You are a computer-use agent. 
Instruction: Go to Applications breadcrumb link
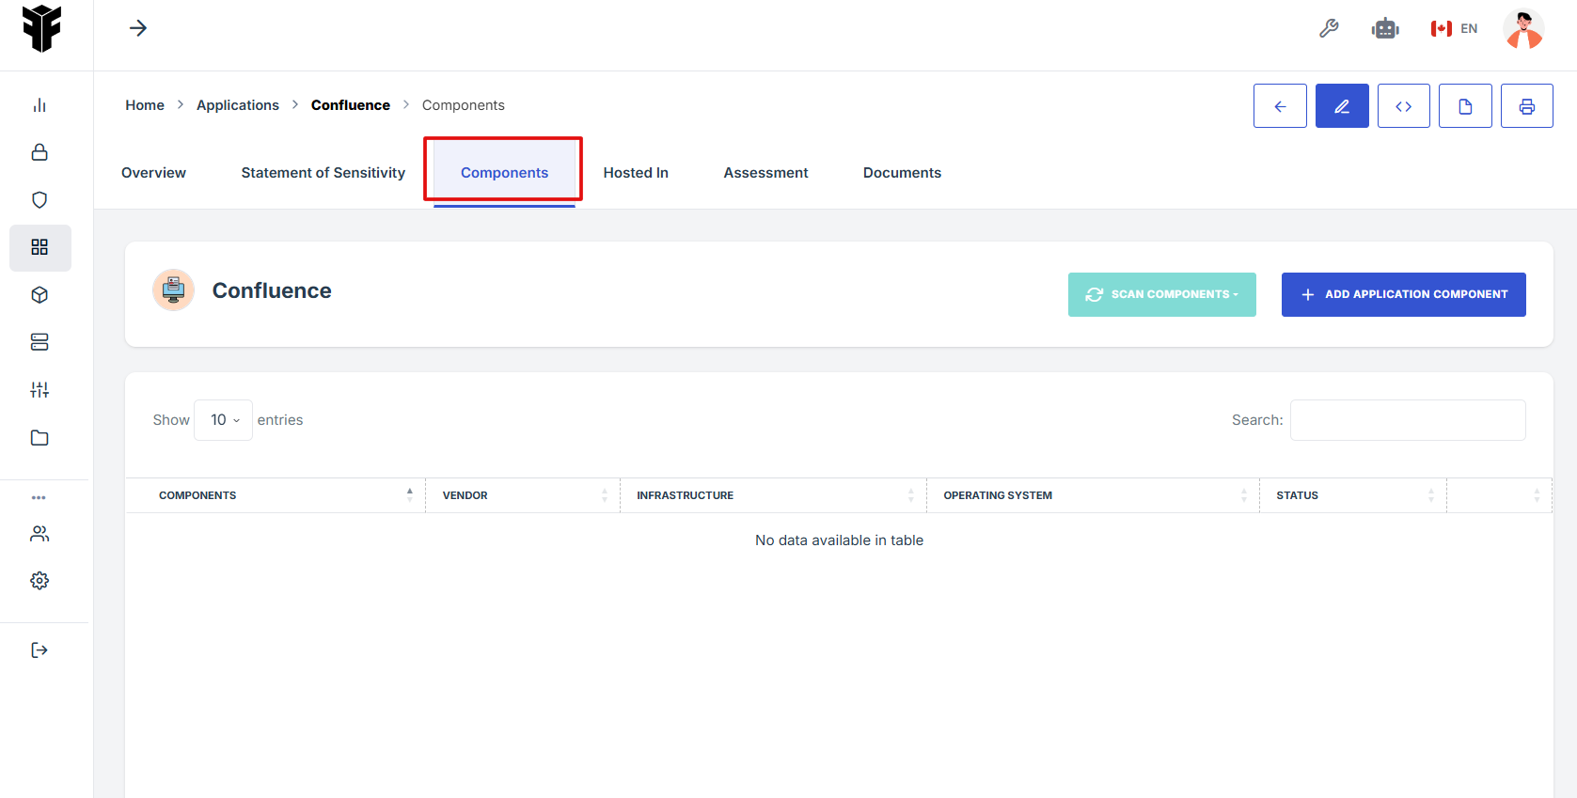(238, 105)
